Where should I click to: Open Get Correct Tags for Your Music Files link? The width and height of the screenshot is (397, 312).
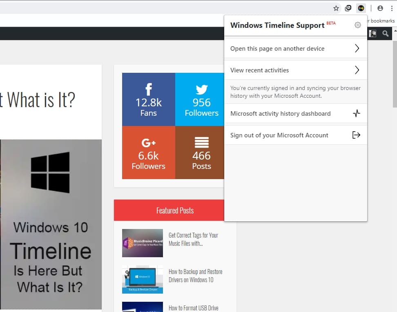(193, 239)
